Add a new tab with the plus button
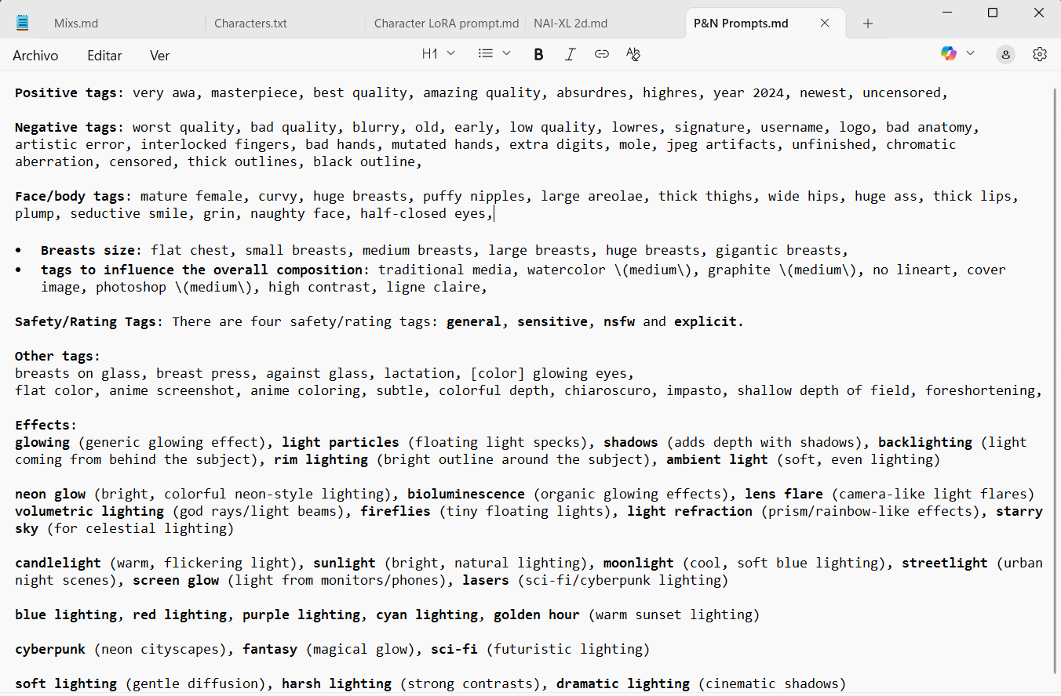Viewport: 1061px width, 696px height. 868,24
